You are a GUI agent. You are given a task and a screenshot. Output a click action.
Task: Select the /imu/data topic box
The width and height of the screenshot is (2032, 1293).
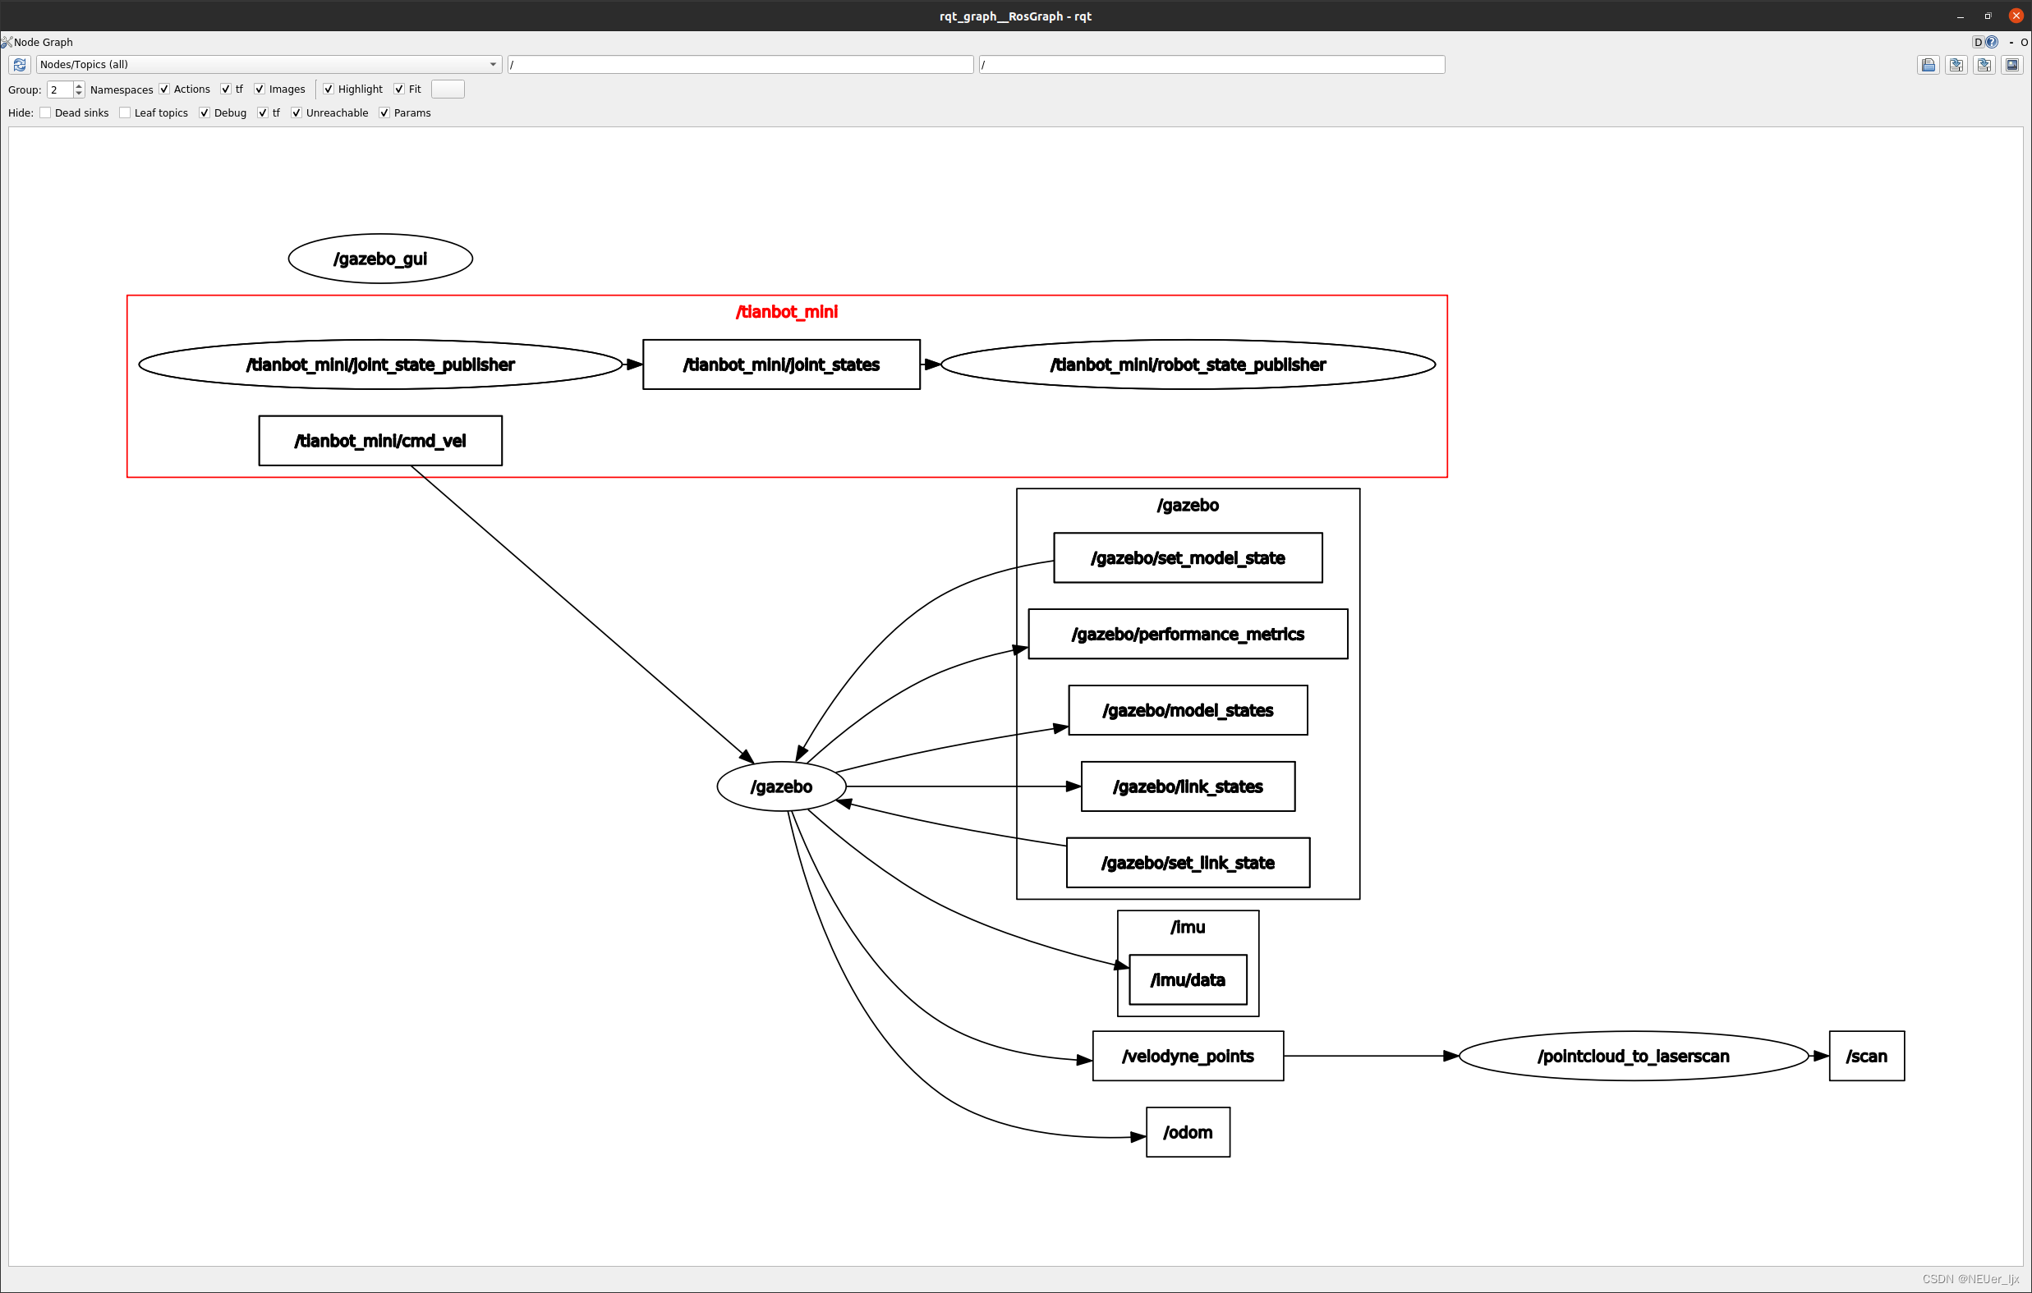1188,979
